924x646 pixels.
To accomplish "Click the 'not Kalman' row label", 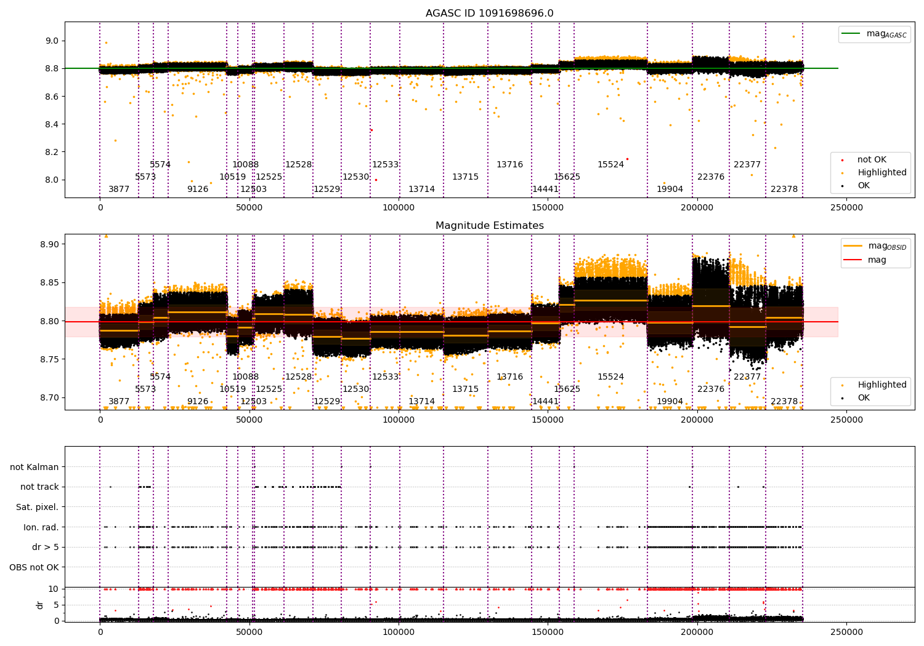I will coord(34,467).
